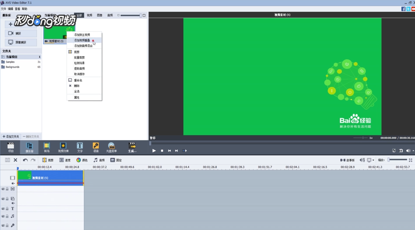Image resolution: width=415 pixels, height=230 pixels.
Task: Click the stop button in preview
Action: pyautogui.click(x=162, y=151)
